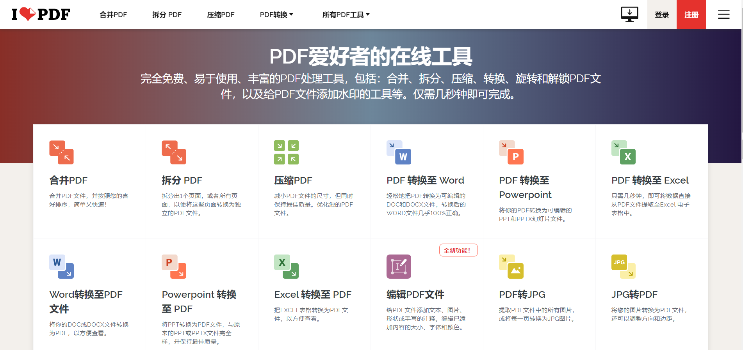The image size is (743, 350).
Task: Click the PDF转JPG icon
Action: (x=511, y=267)
